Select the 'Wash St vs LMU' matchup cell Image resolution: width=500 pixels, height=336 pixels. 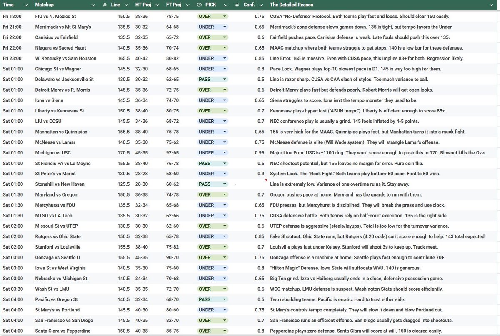tap(67, 289)
